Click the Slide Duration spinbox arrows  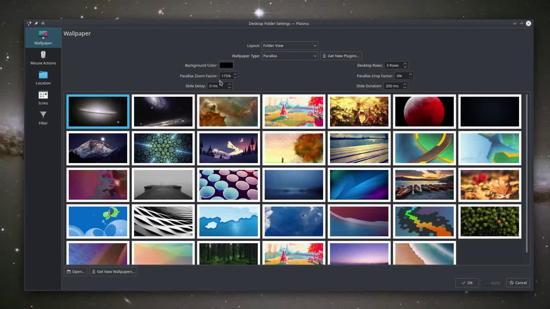click(x=405, y=86)
